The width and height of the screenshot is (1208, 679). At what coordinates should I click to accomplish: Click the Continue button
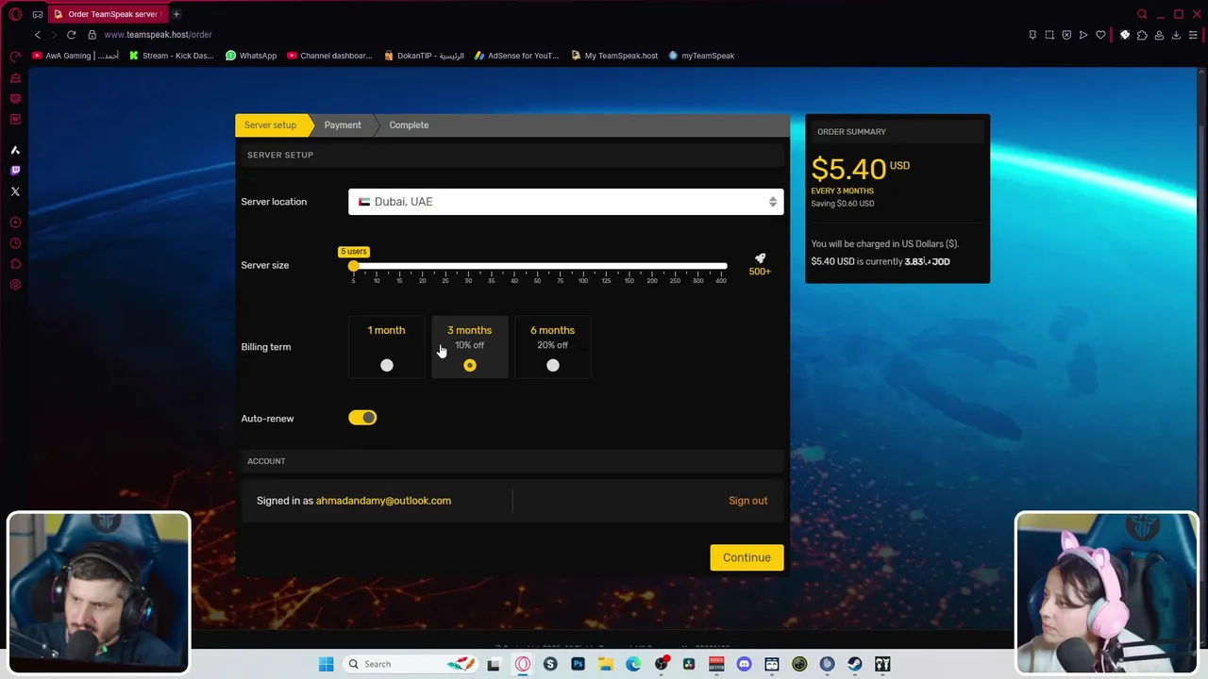coord(747,557)
